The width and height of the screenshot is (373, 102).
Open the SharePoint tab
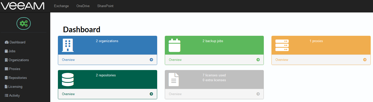click(105, 6)
